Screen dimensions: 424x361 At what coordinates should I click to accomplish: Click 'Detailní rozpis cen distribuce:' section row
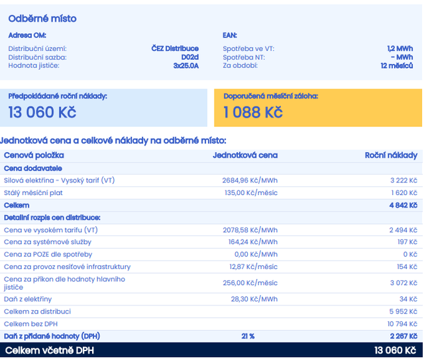(211, 218)
